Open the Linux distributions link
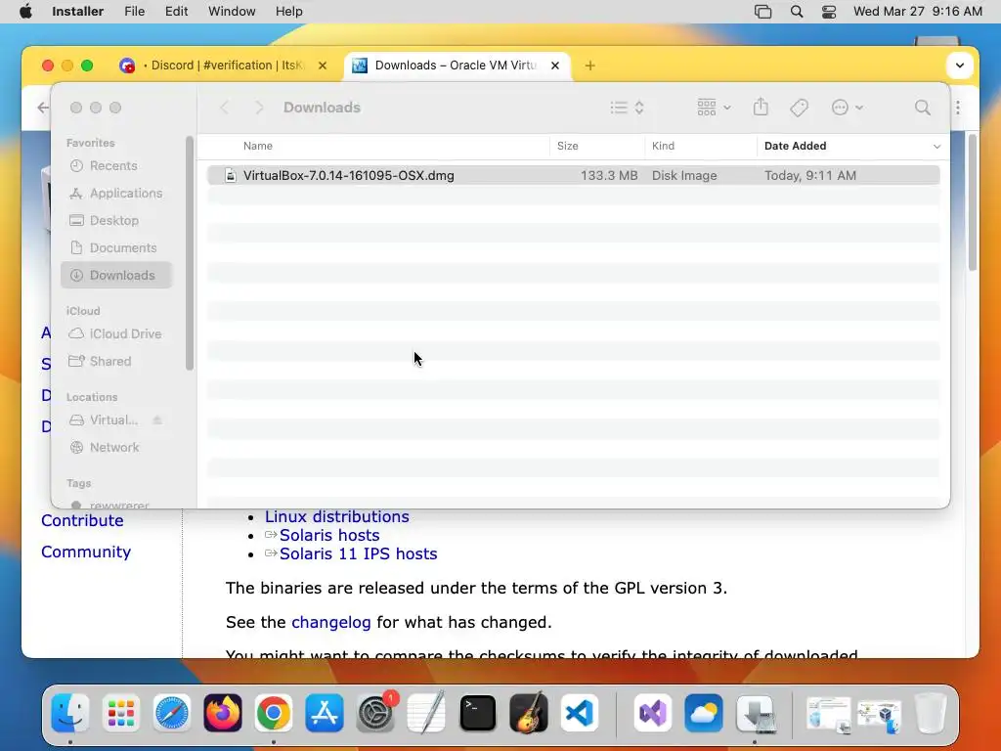 pos(337,516)
